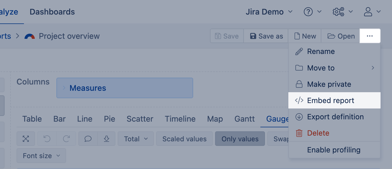Screen dimensions: 392x169
Task: Open the comment bubble icon
Action: tap(88, 139)
